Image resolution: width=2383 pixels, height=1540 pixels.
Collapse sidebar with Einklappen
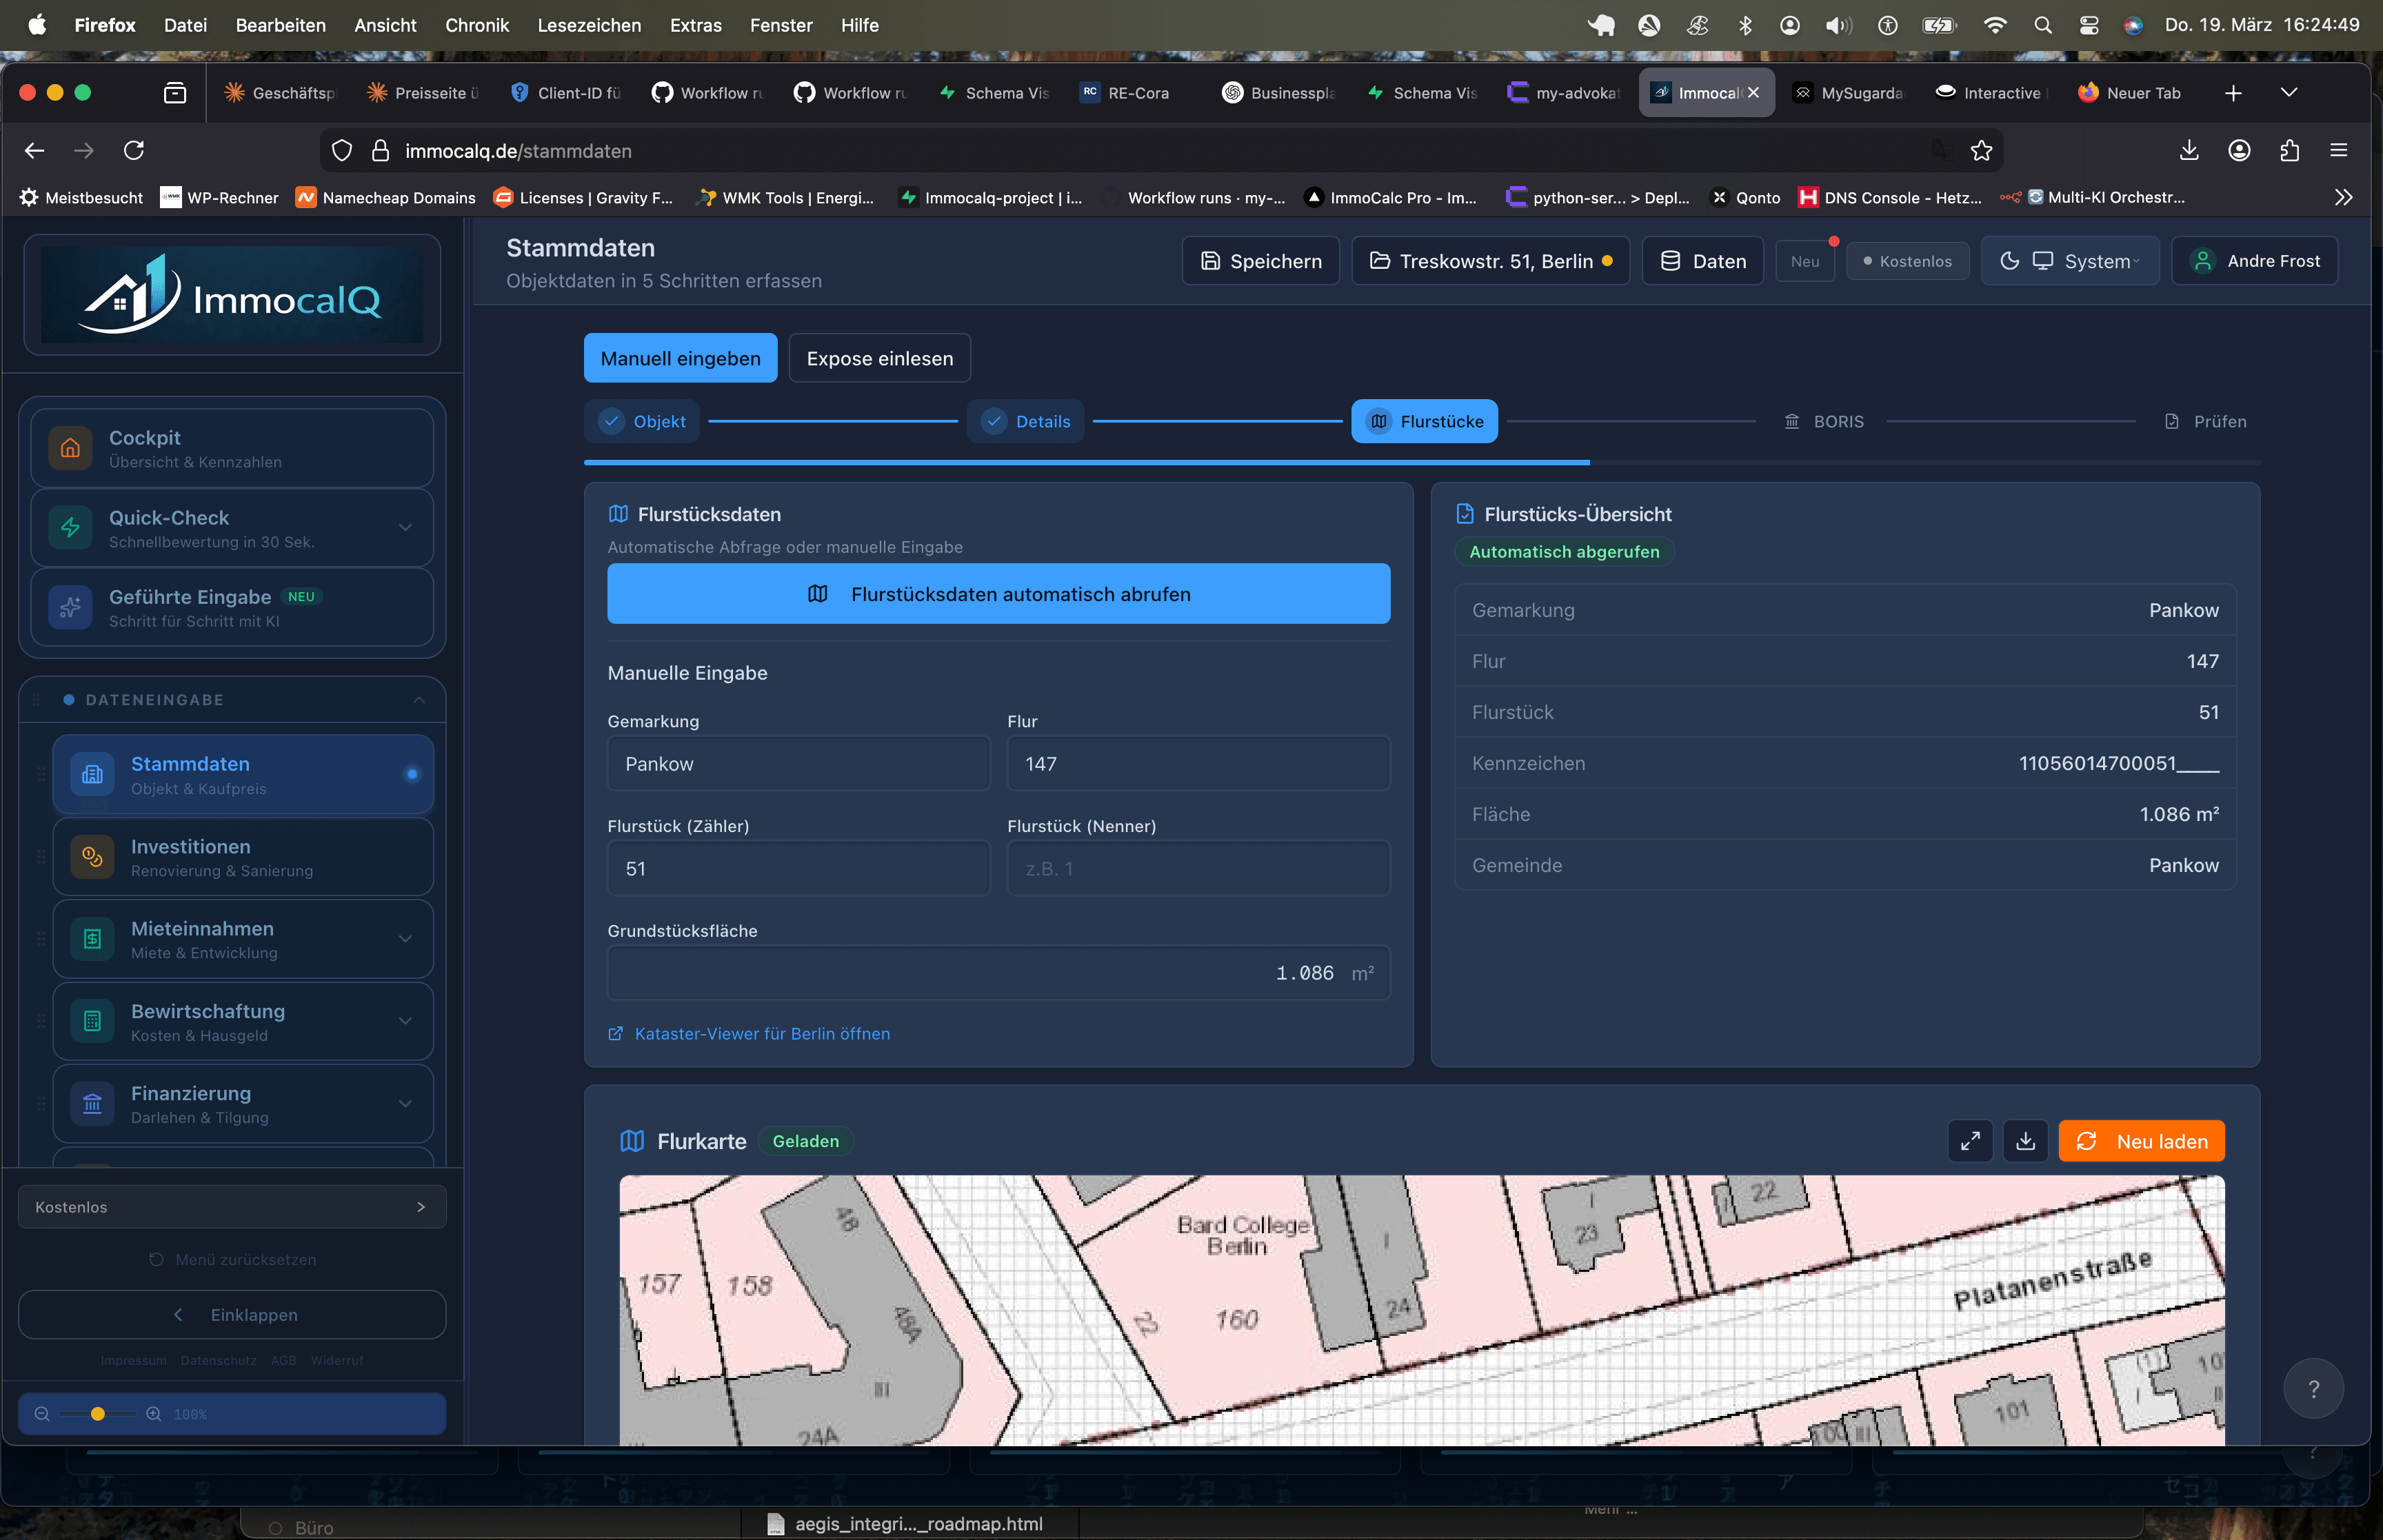232,1314
